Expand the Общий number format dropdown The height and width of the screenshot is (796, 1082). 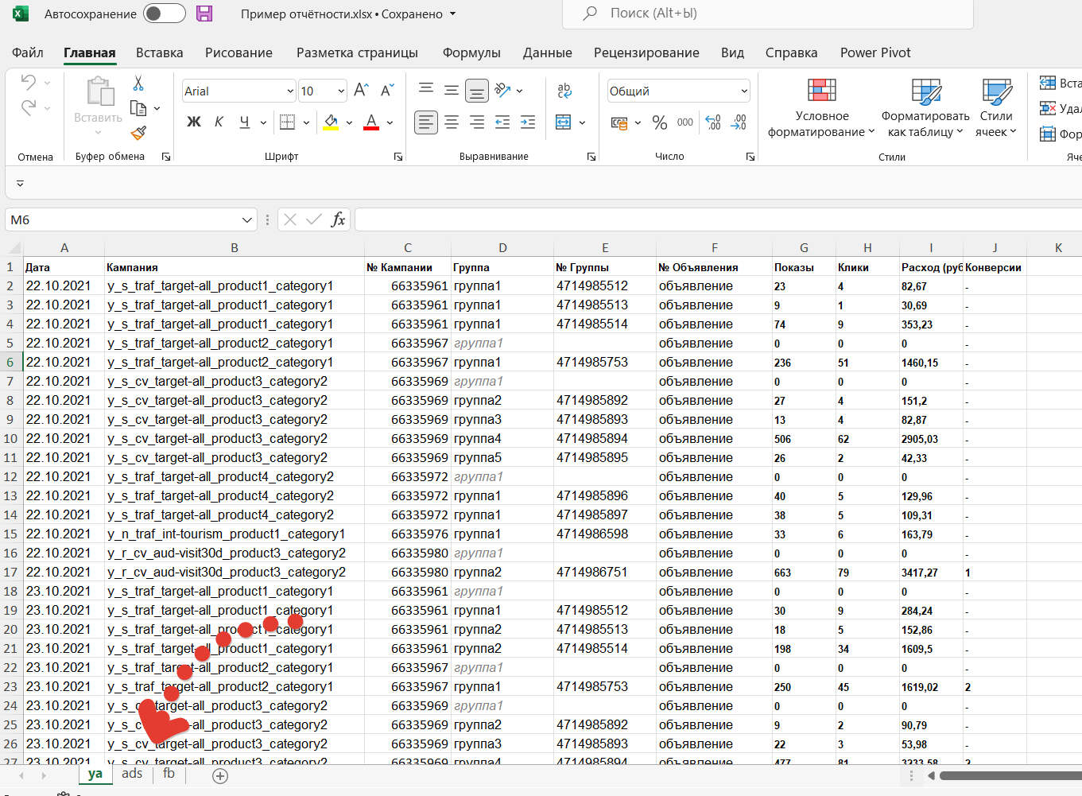pos(744,91)
